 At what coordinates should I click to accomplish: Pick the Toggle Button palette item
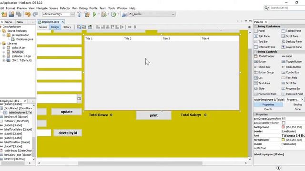point(292,62)
